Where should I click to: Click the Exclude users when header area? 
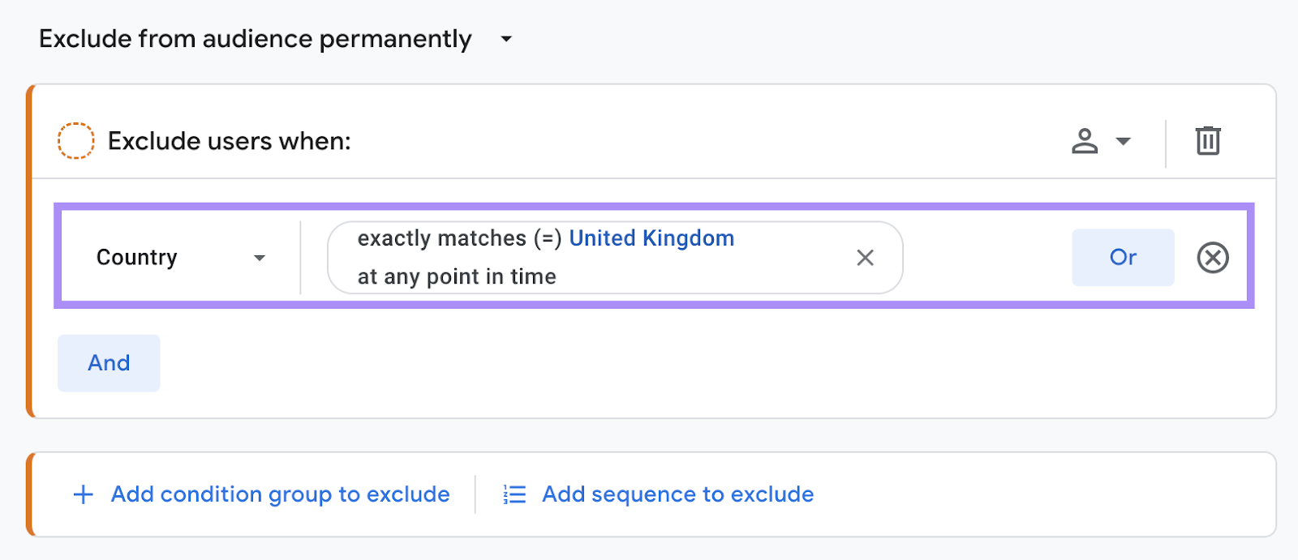point(229,141)
